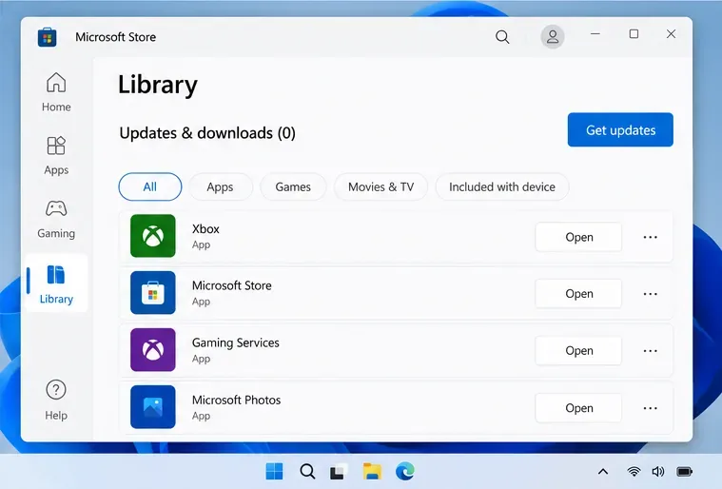
Task: Select the All filter tab
Action: 150,187
